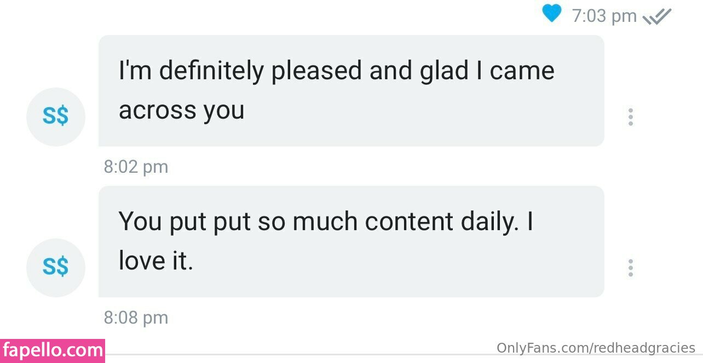Viewport: 703px width, 363px height.
Task: Click the words "love it." in second message
Action: pyautogui.click(x=156, y=261)
